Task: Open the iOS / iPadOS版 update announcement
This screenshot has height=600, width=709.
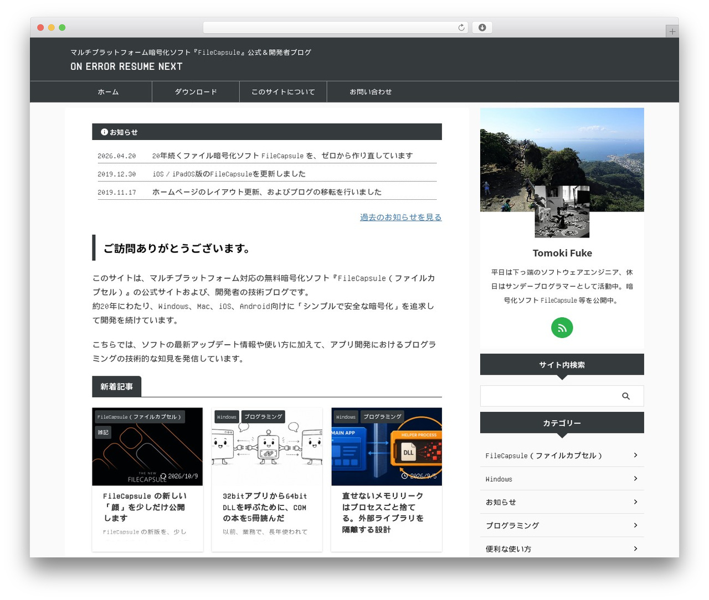Action: pyautogui.click(x=229, y=174)
